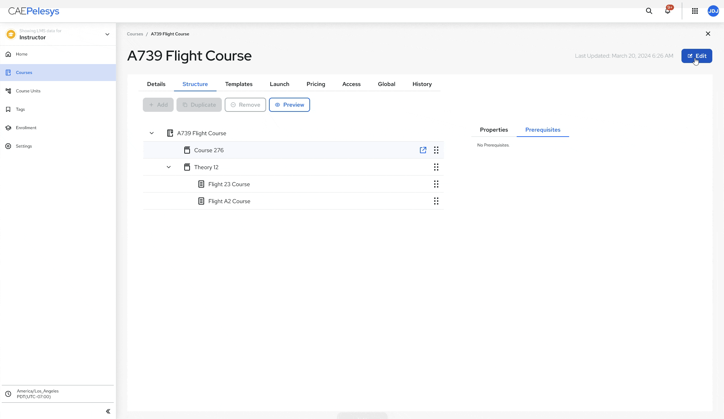Click the Edit button
This screenshot has width=724, height=419.
696,56
